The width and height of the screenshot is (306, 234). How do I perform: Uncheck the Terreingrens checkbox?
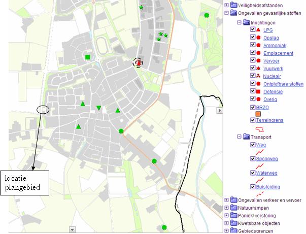(x=253, y=120)
